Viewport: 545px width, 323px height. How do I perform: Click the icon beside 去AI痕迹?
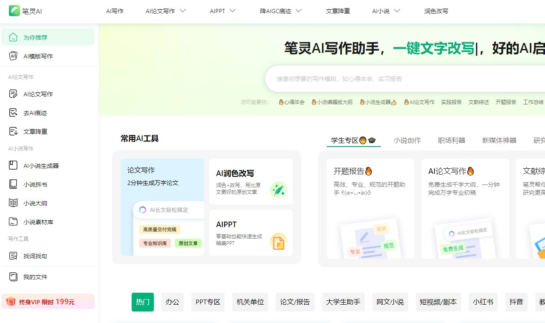(x=13, y=112)
